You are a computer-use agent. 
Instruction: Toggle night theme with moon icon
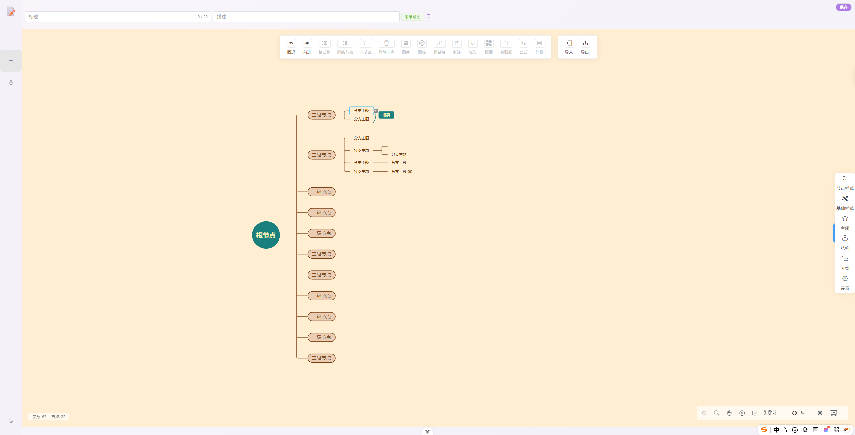click(x=11, y=421)
